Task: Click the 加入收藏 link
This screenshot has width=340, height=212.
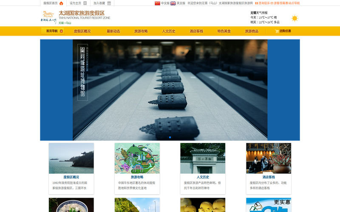Action: pyautogui.click(x=99, y=3)
